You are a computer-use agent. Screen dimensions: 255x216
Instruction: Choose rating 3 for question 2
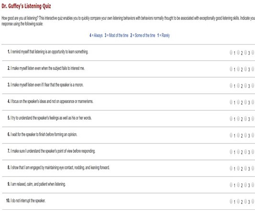click(245, 69)
